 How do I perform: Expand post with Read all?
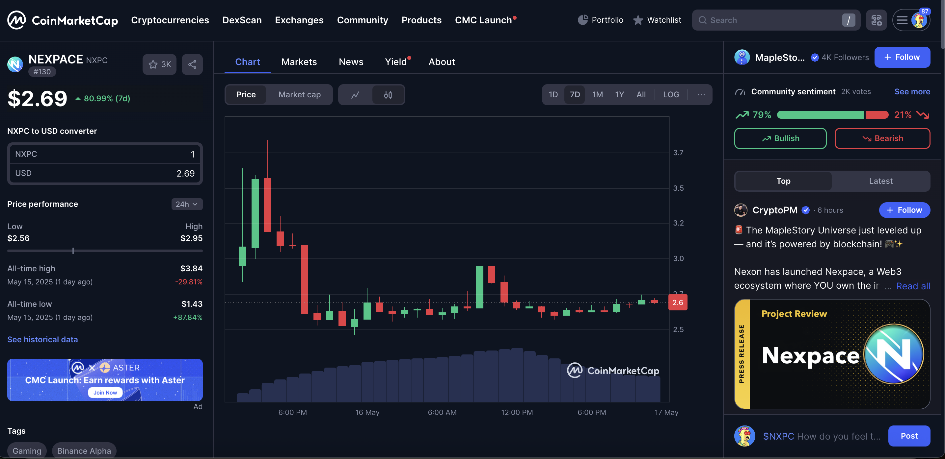pos(913,286)
